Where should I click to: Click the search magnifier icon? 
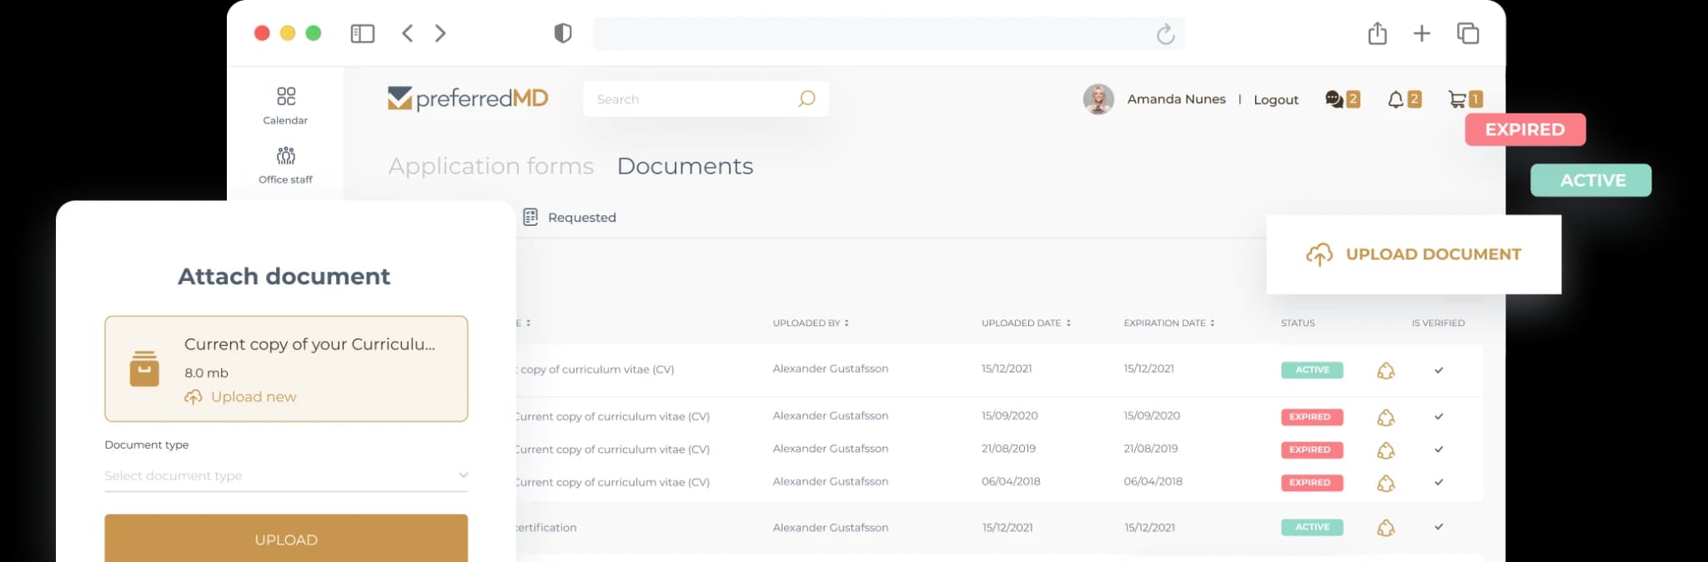click(806, 99)
